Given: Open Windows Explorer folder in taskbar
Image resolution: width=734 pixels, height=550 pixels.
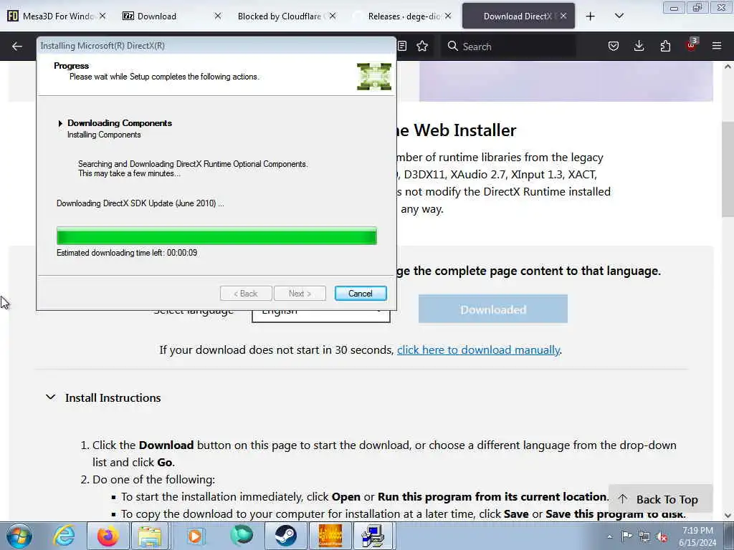Looking at the screenshot, I should click(149, 536).
